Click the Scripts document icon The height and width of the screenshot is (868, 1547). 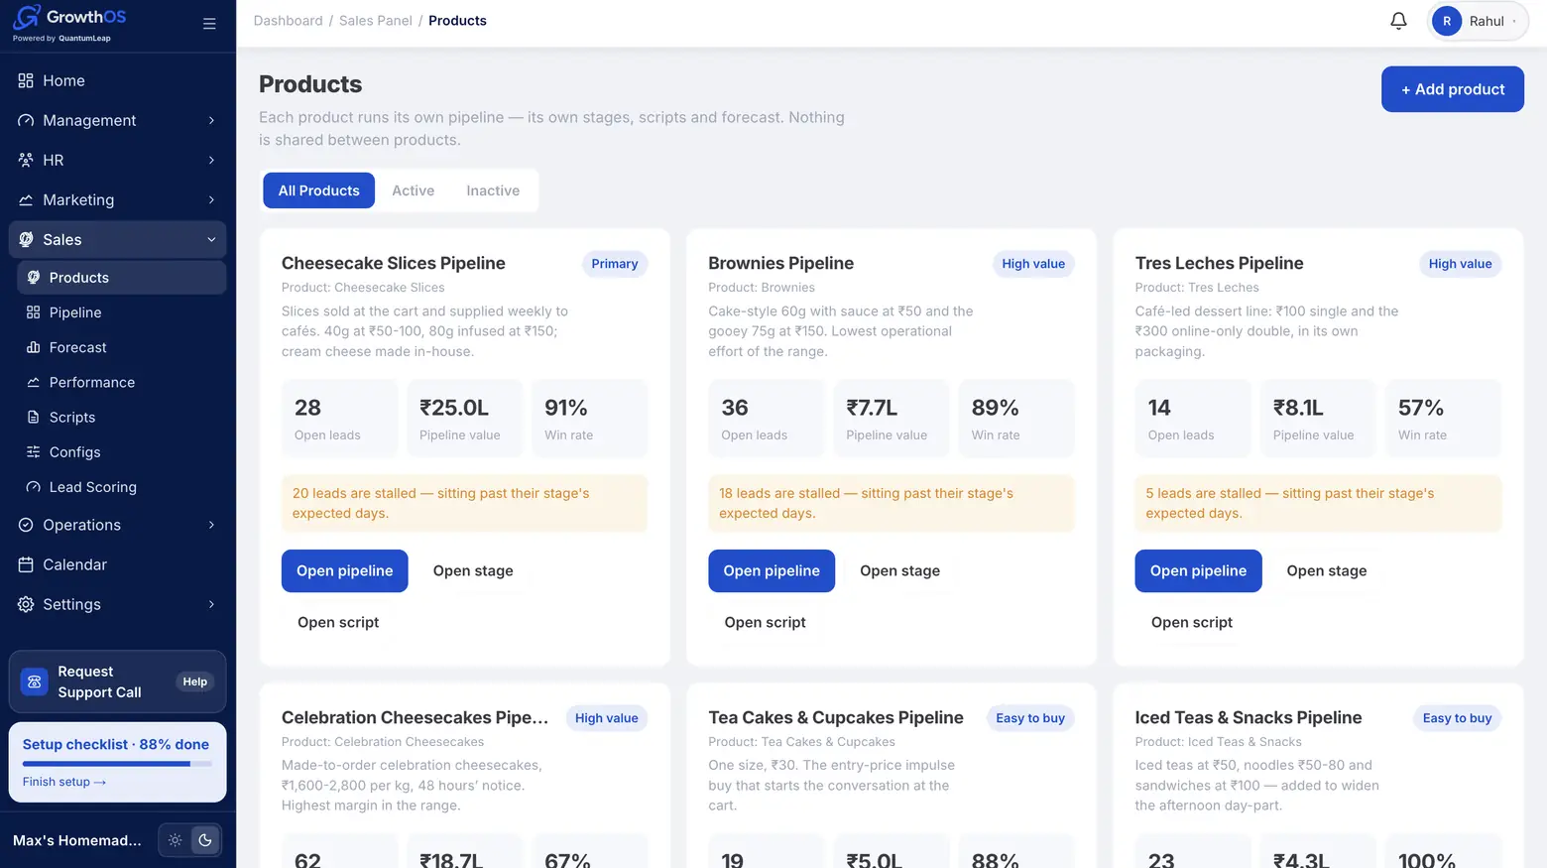coord(33,418)
